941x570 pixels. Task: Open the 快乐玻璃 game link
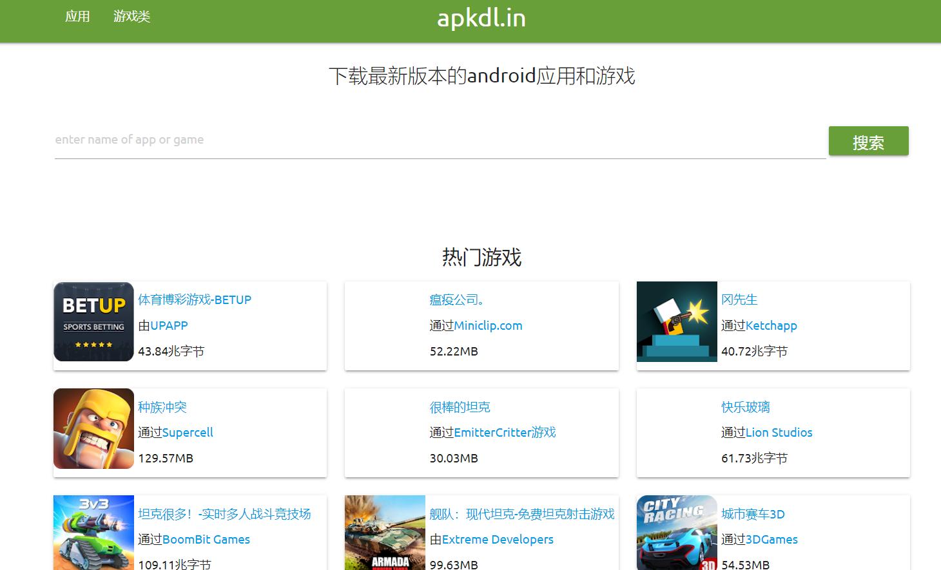pyautogui.click(x=744, y=406)
